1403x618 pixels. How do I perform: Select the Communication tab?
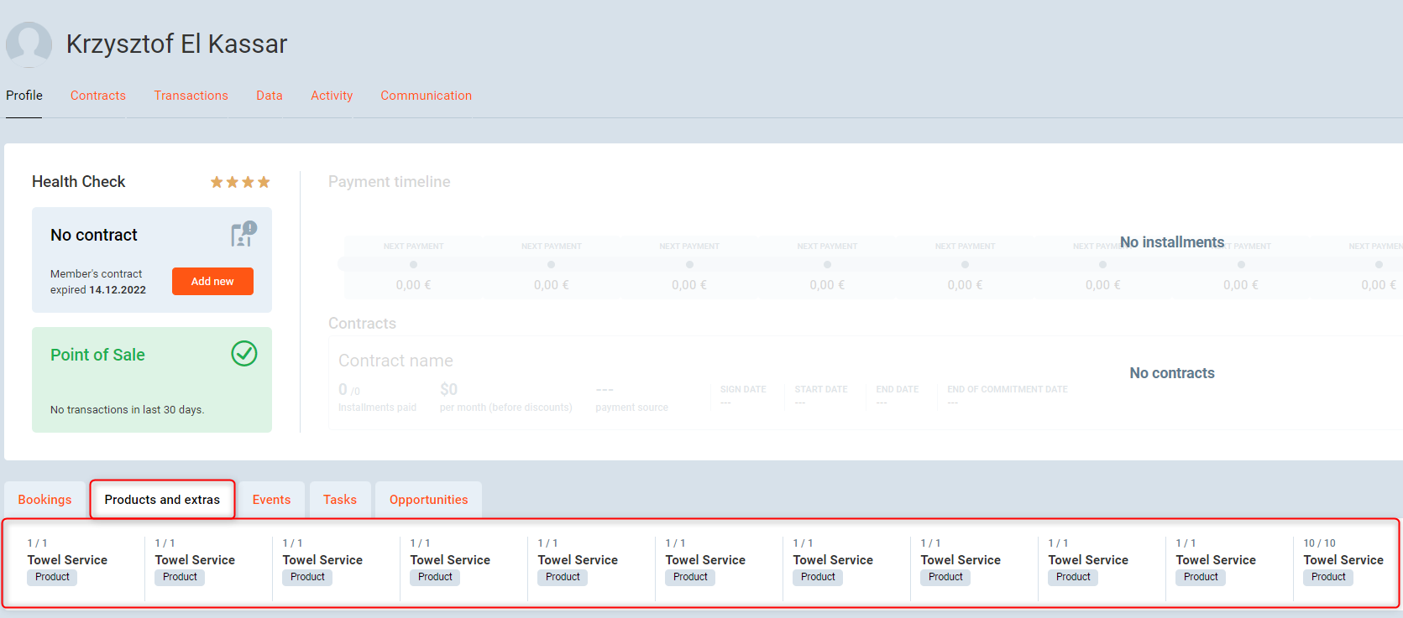[426, 96]
